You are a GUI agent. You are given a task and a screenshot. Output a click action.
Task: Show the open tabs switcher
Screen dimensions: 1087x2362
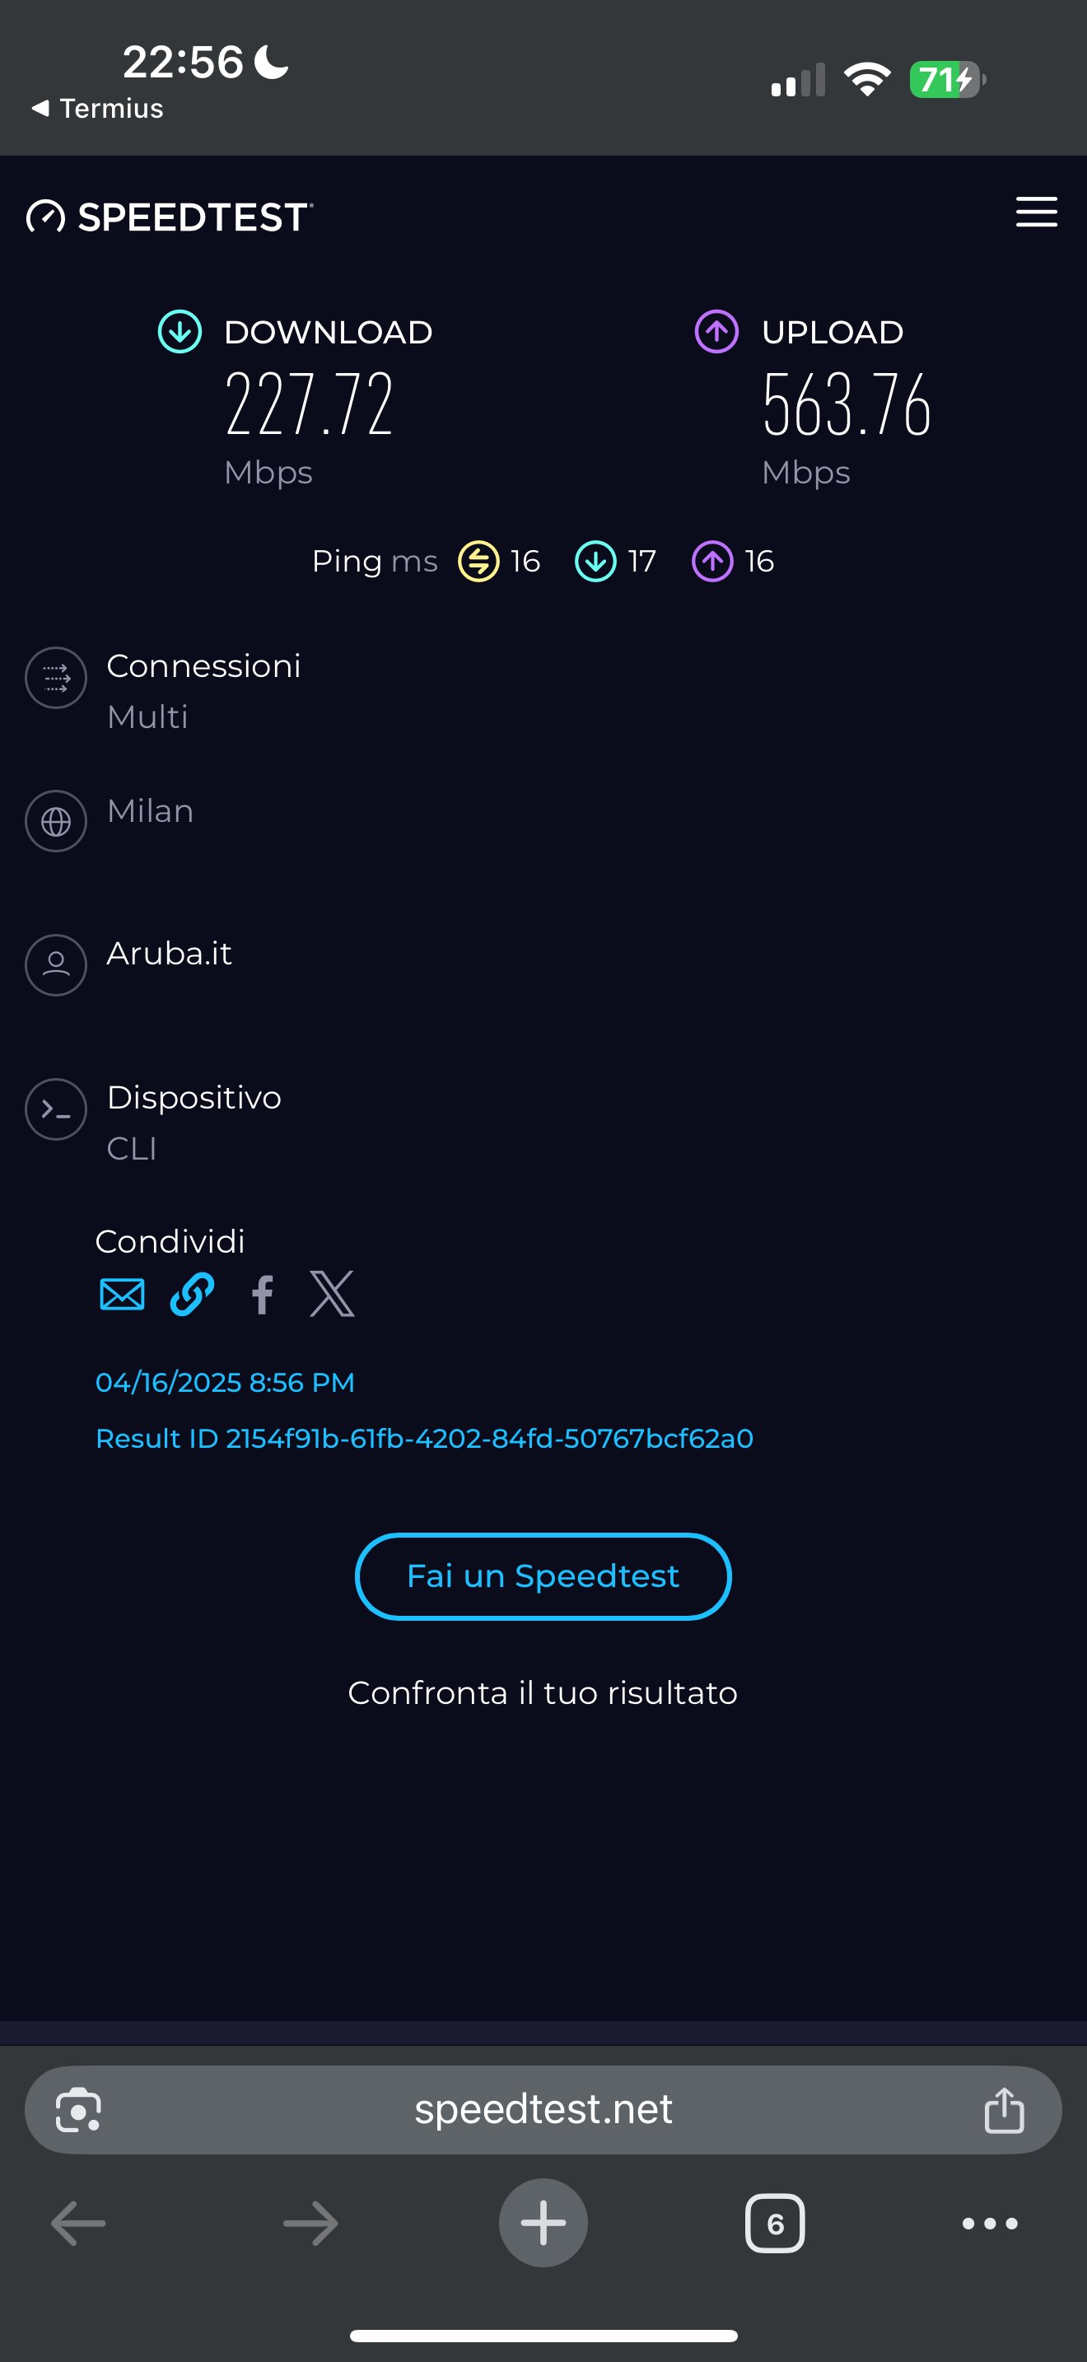pyautogui.click(x=774, y=2224)
